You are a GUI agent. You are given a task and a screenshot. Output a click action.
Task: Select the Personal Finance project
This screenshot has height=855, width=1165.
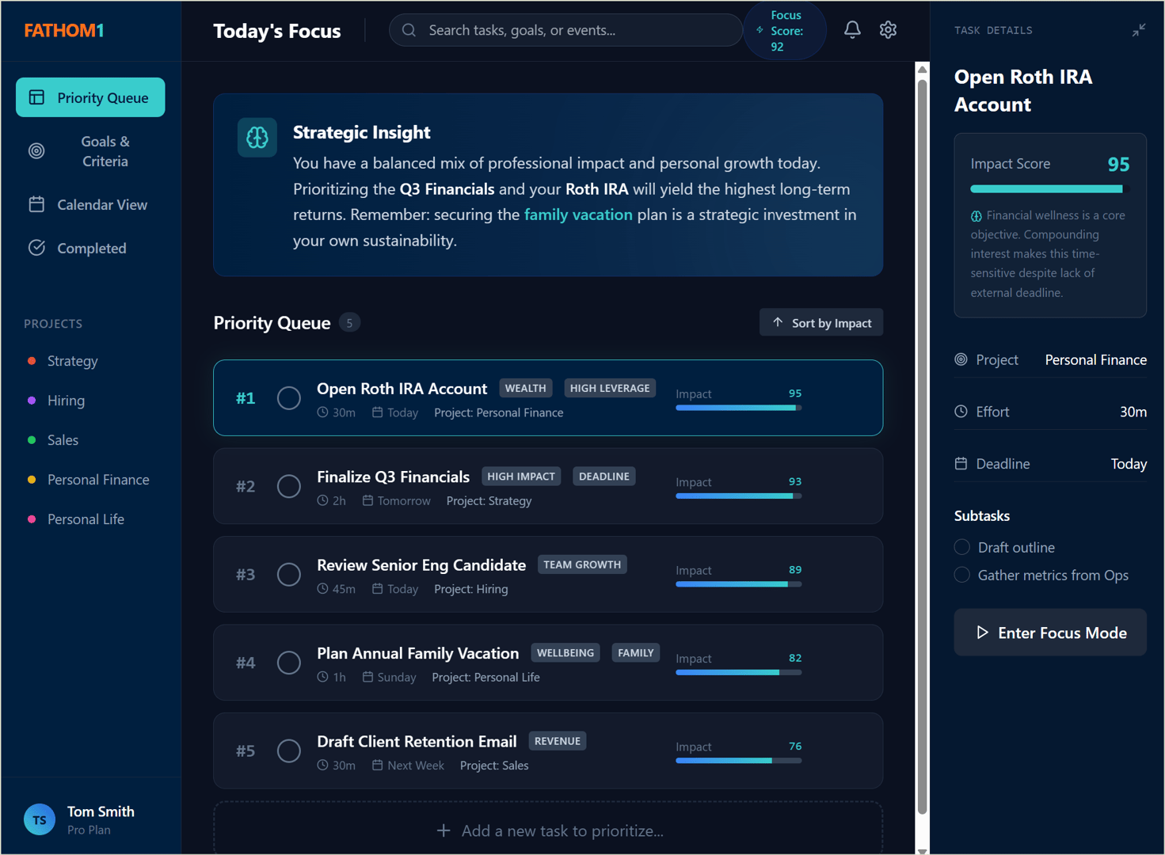click(97, 479)
